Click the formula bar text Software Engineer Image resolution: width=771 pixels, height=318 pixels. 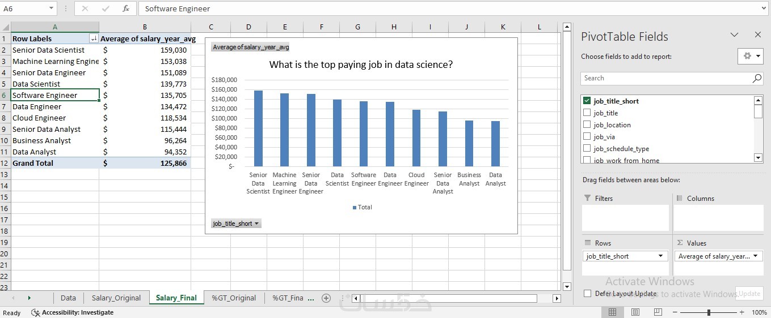click(x=178, y=8)
